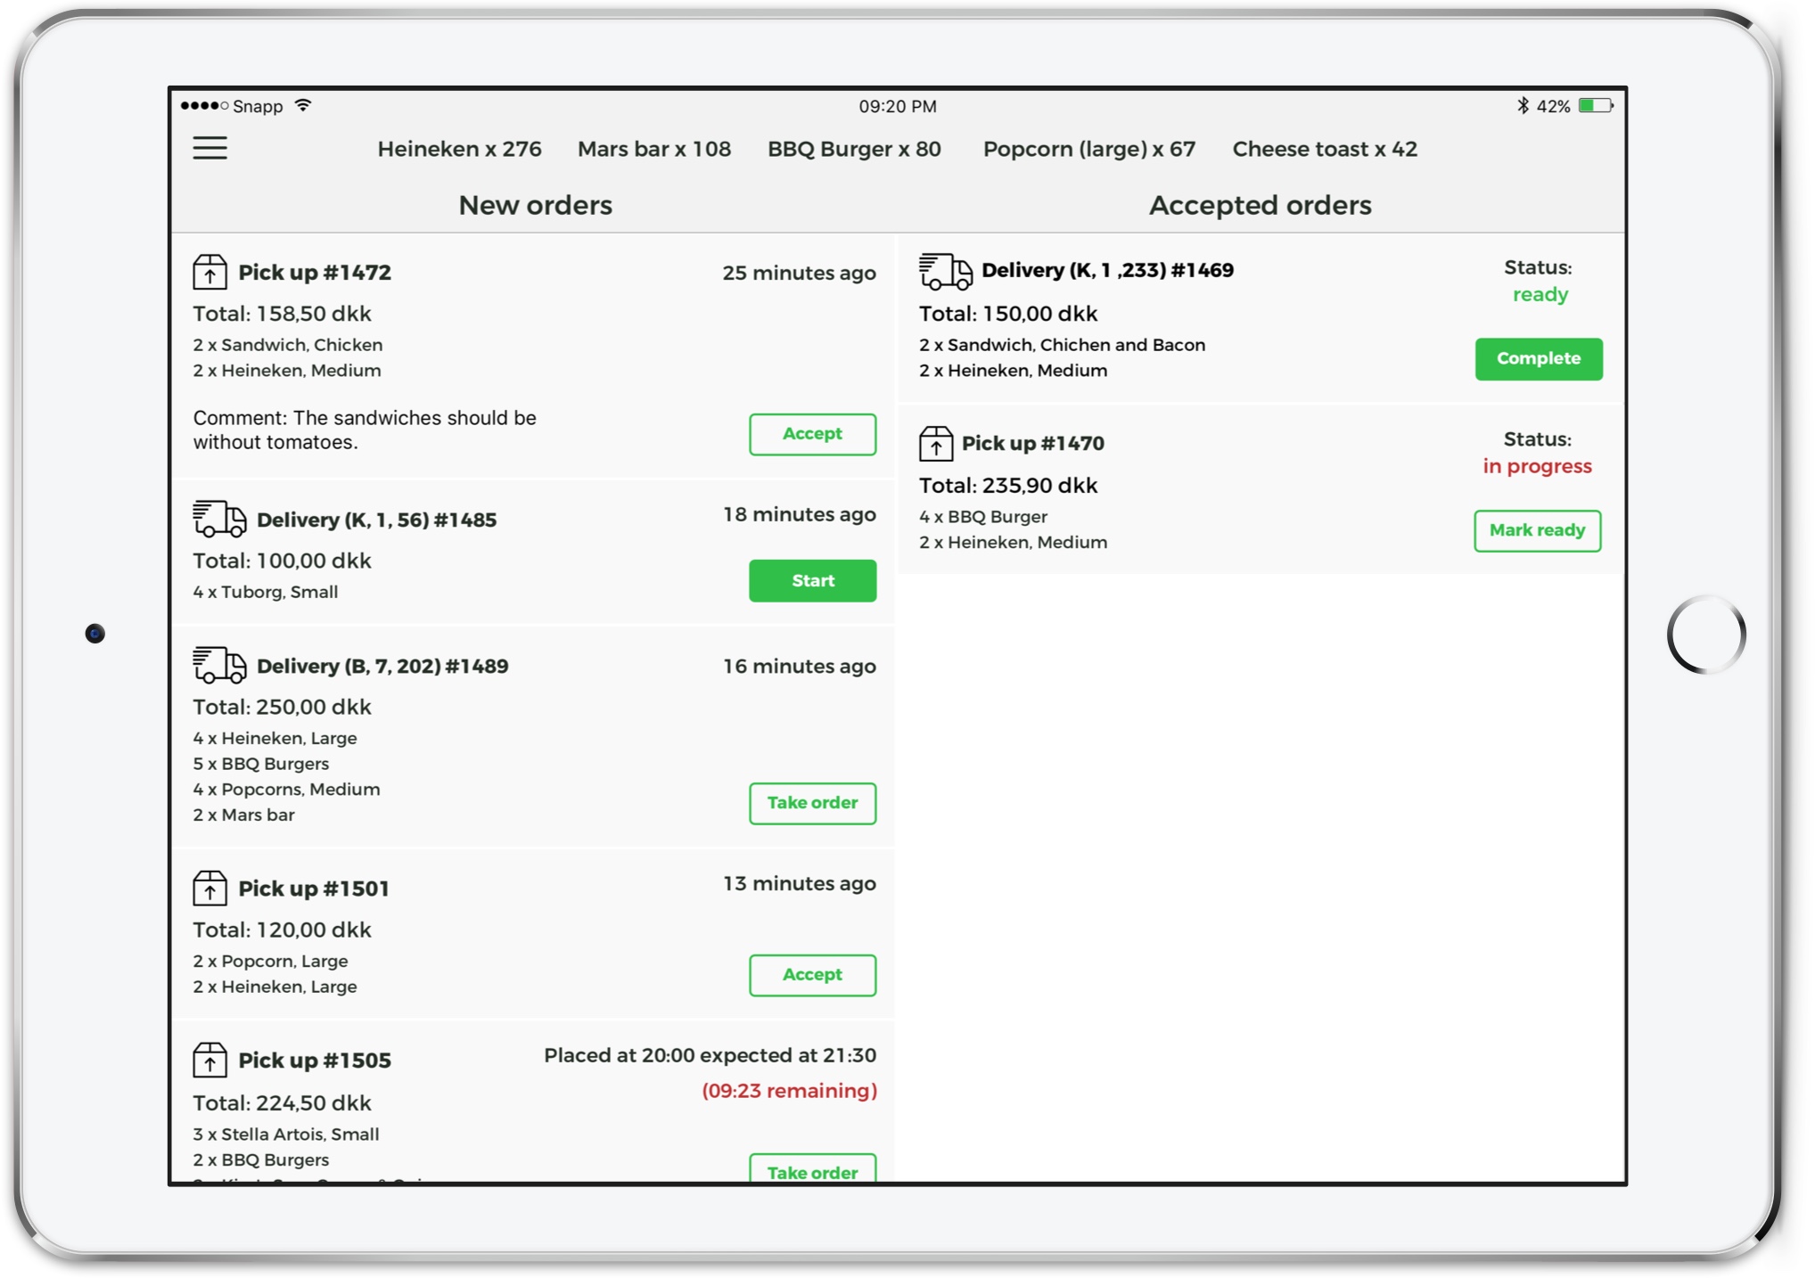Click the '13 minutes ago' timestamp
The height and width of the screenshot is (1278, 1815).
pyautogui.click(x=799, y=883)
